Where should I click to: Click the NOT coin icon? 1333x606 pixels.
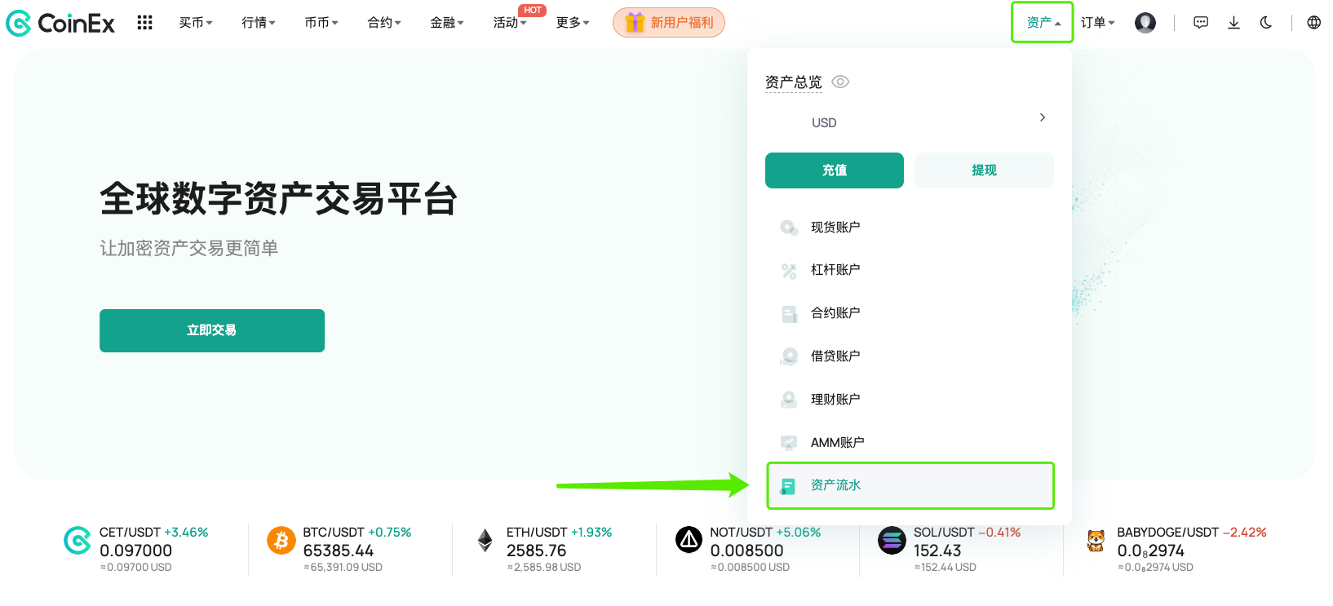click(689, 540)
